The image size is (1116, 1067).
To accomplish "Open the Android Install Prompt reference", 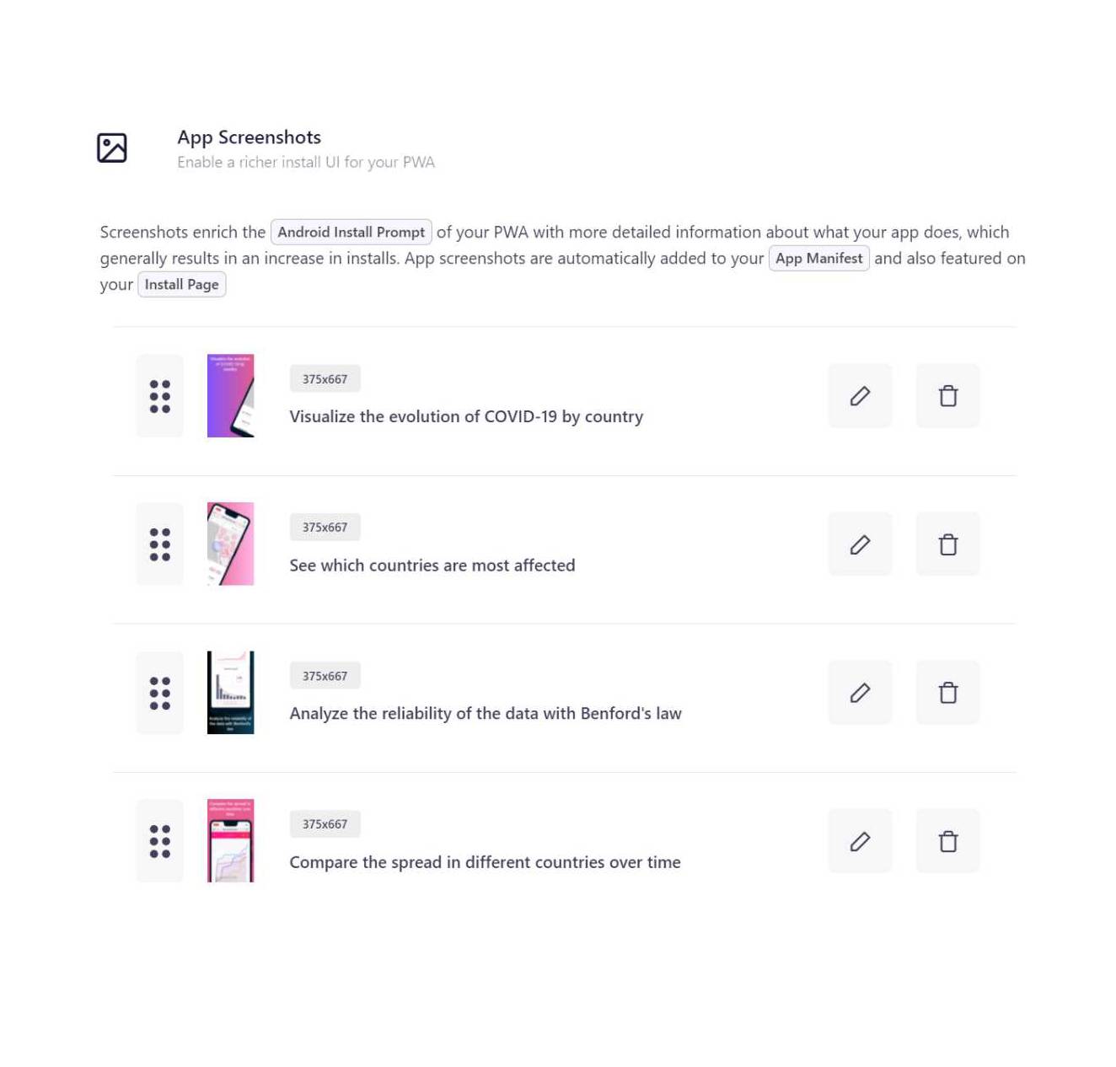I will click(351, 232).
